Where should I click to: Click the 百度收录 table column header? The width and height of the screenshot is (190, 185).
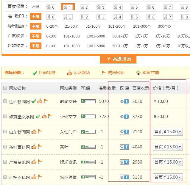[141, 88]
